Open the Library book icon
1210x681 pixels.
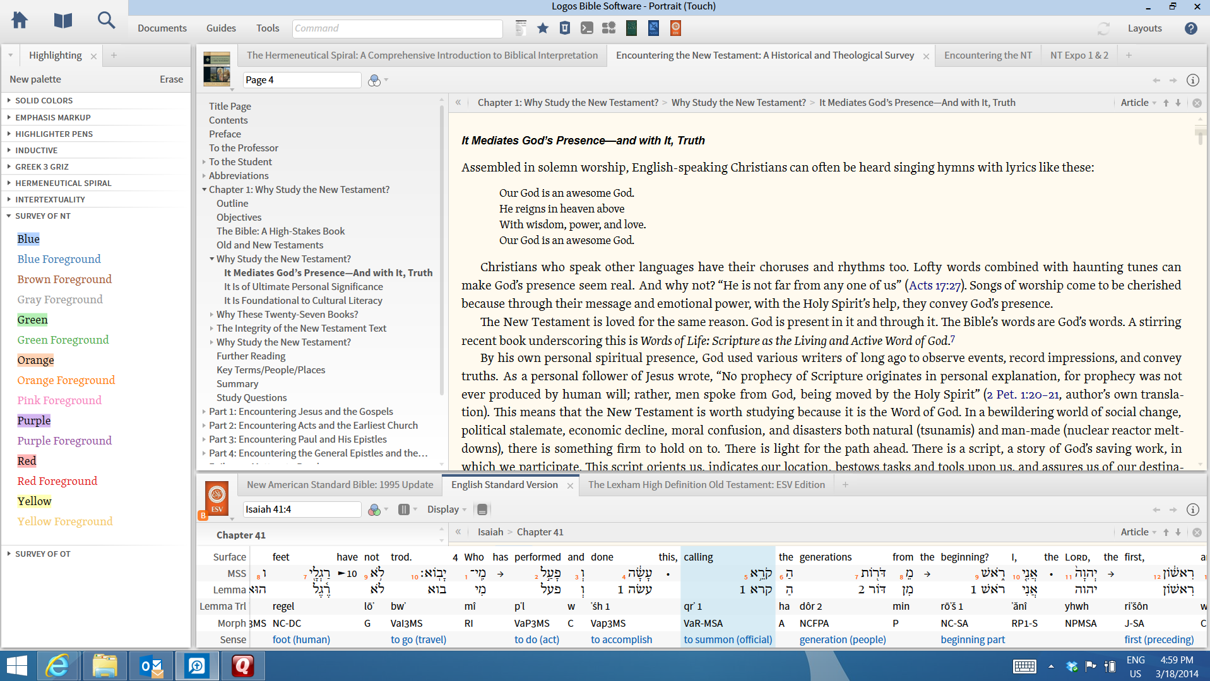click(62, 20)
